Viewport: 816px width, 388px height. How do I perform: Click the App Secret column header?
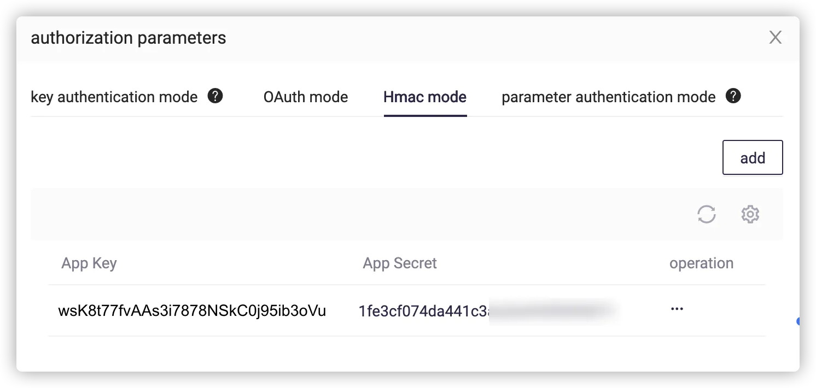coord(400,263)
